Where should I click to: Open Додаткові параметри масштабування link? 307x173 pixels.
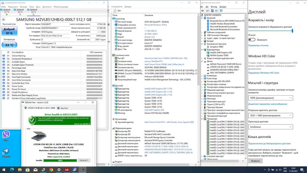click(x=268, y=104)
